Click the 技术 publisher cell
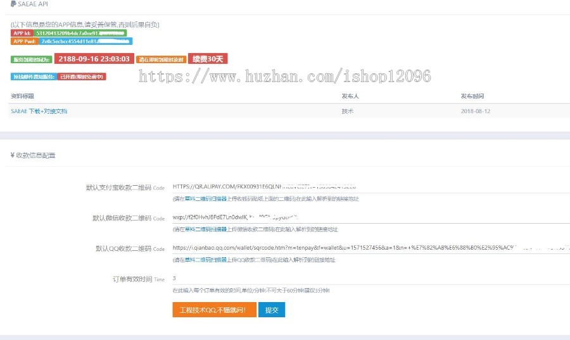 point(347,111)
